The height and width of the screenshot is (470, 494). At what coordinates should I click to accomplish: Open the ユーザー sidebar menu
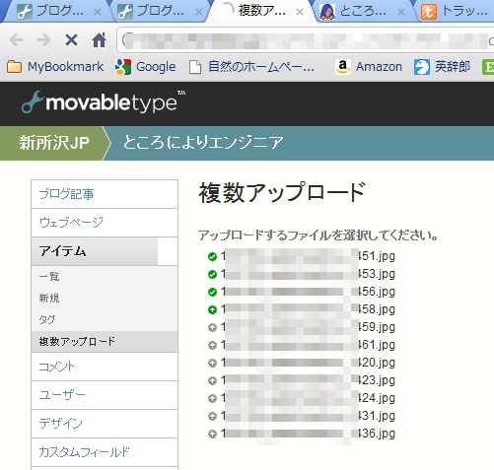(x=105, y=395)
